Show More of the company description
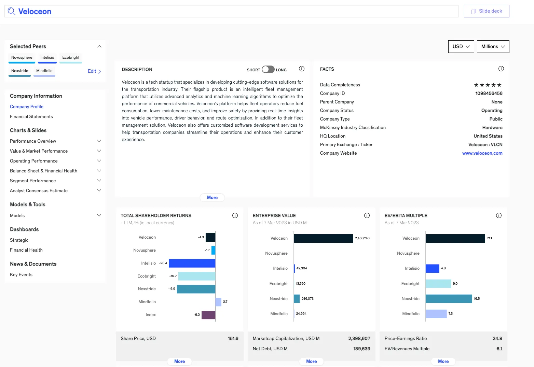The image size is (534, 367). (x=212, y=197)
